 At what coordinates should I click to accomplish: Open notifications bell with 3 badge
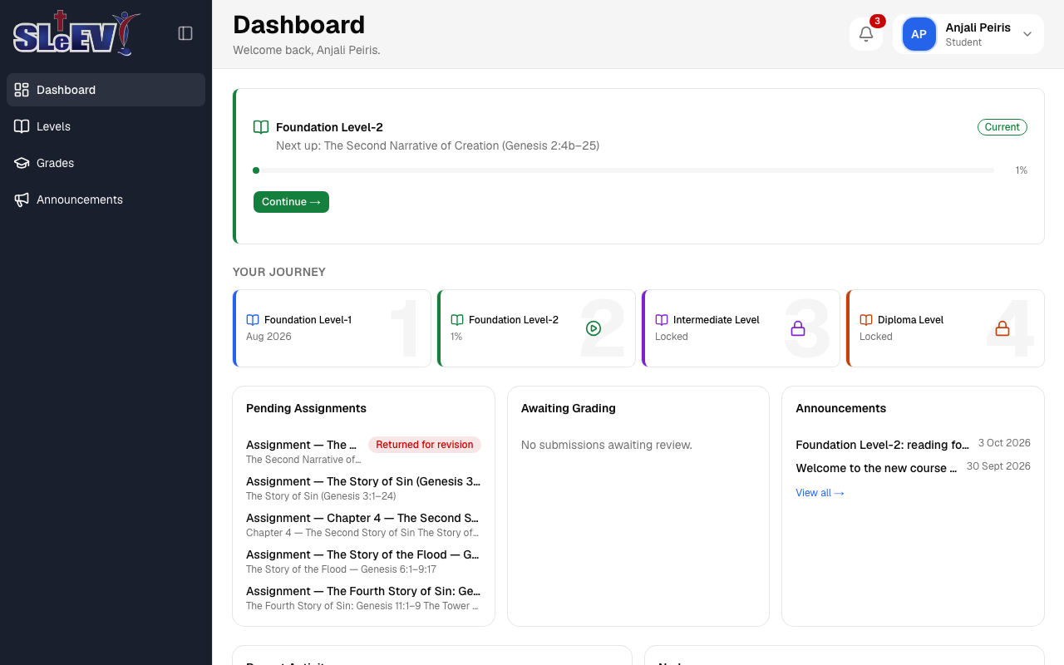point(866,34)
